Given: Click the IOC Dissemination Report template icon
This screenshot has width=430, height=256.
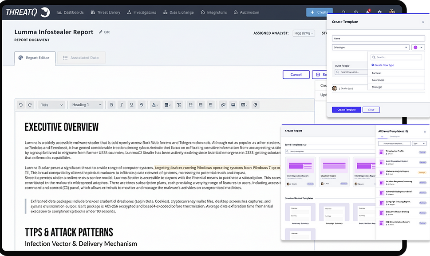Looking at the screenshot, I should click(381, 223).
